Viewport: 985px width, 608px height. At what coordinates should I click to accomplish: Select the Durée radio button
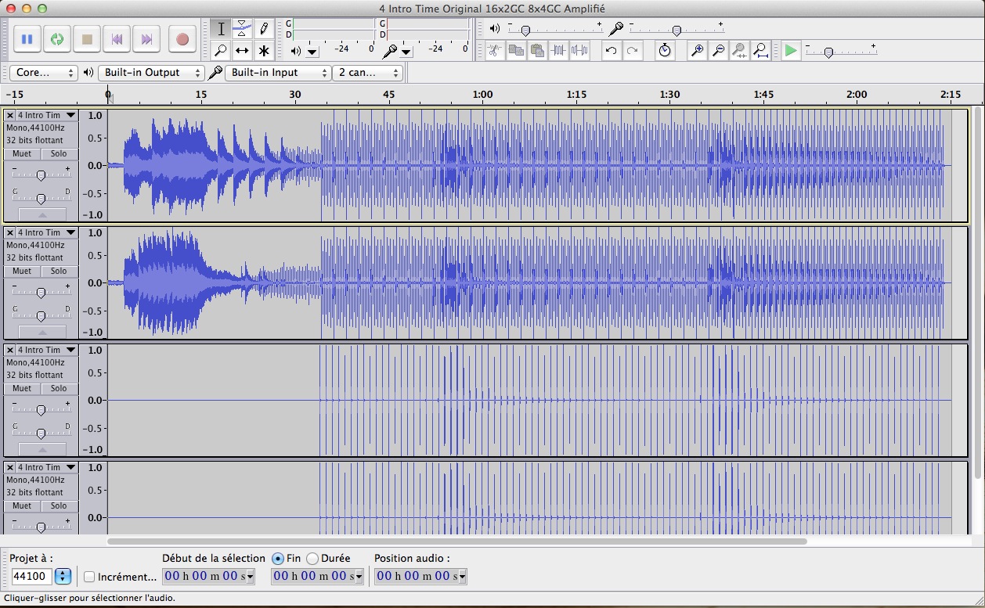point(312,559)
